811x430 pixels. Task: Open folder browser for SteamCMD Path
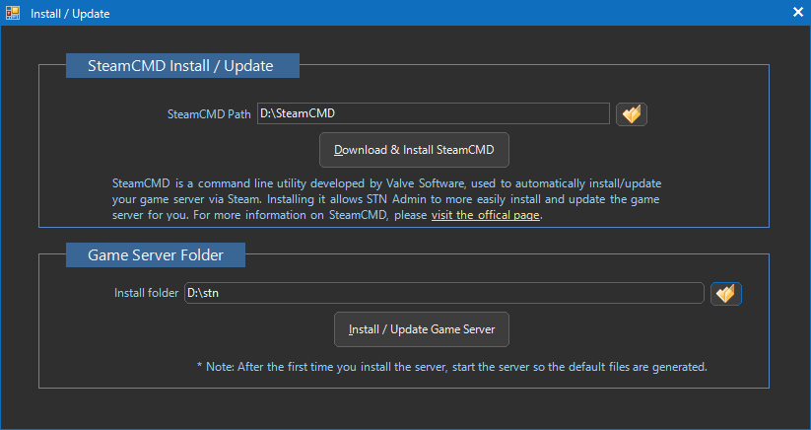coord(631,114)
